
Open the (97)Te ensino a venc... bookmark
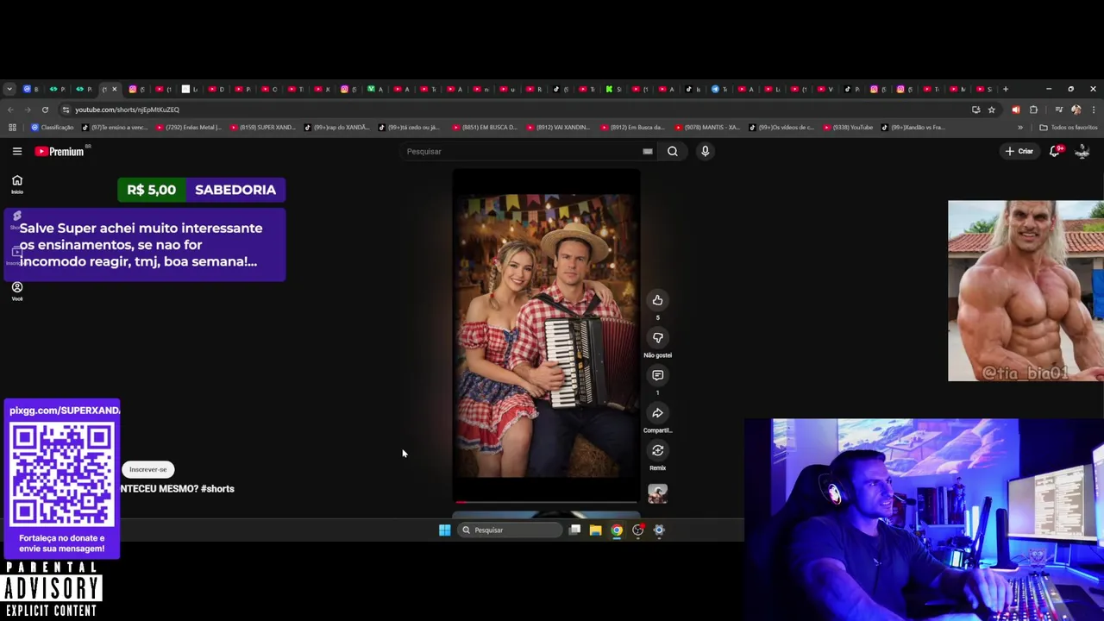pos(115,128)
